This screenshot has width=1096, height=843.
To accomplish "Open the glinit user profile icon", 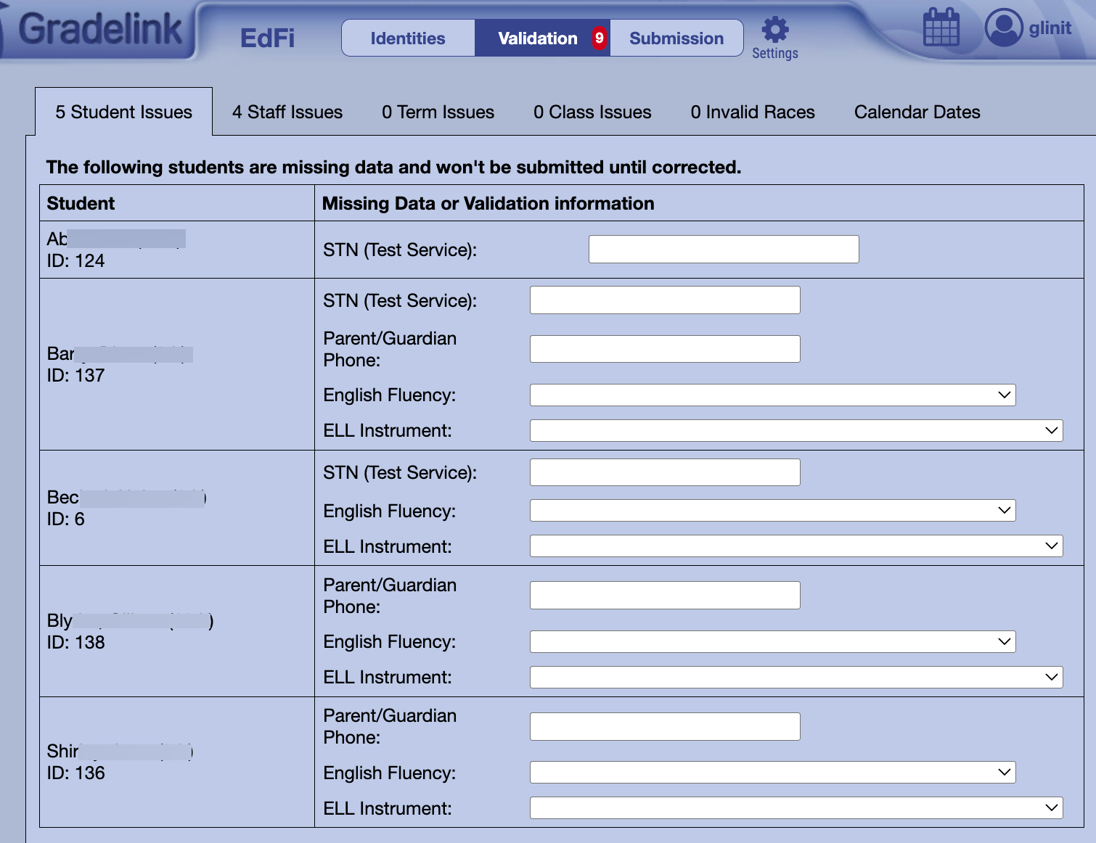I will pyautogui.click(x=1004, y=28).
